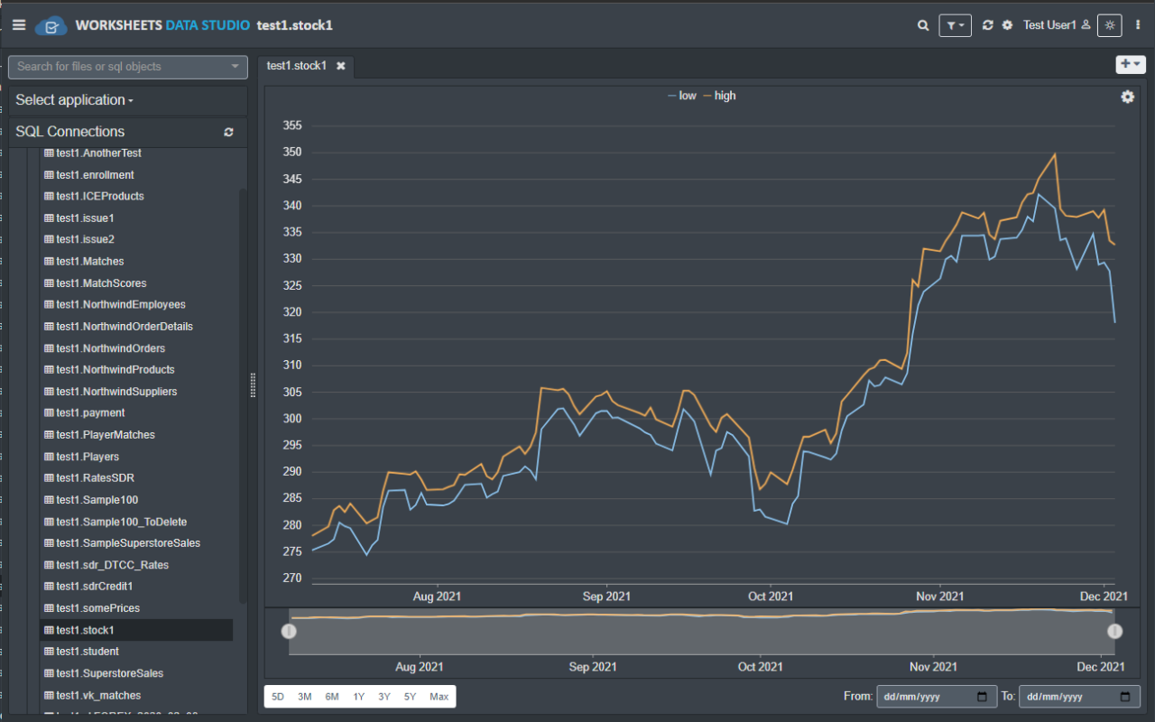Viewport: 1155px width, 722px height.
Task: Expand the Select application dropdown
Action: pyautogui.click(x=72, y=99)
